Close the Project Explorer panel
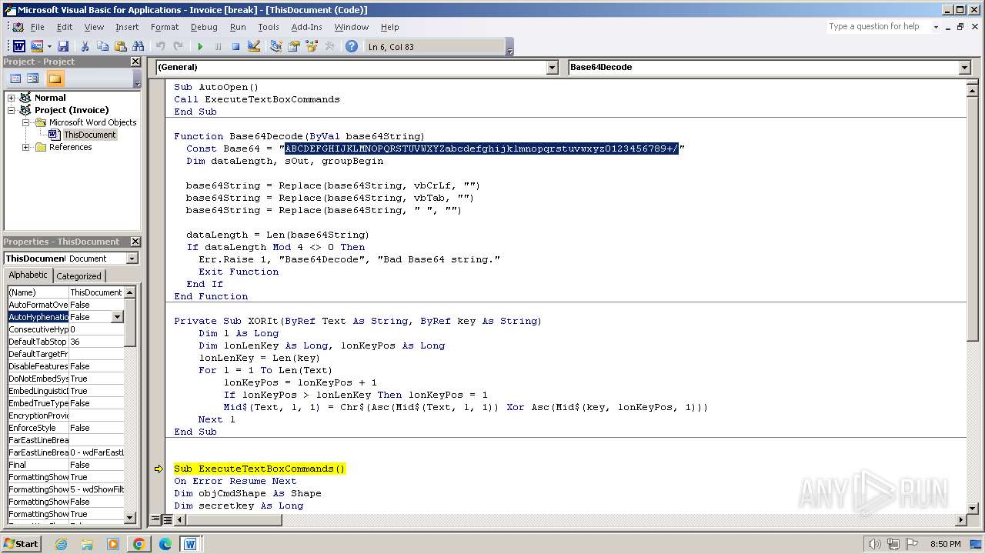The width and height of the screenshot is (985, 554). 135,62
